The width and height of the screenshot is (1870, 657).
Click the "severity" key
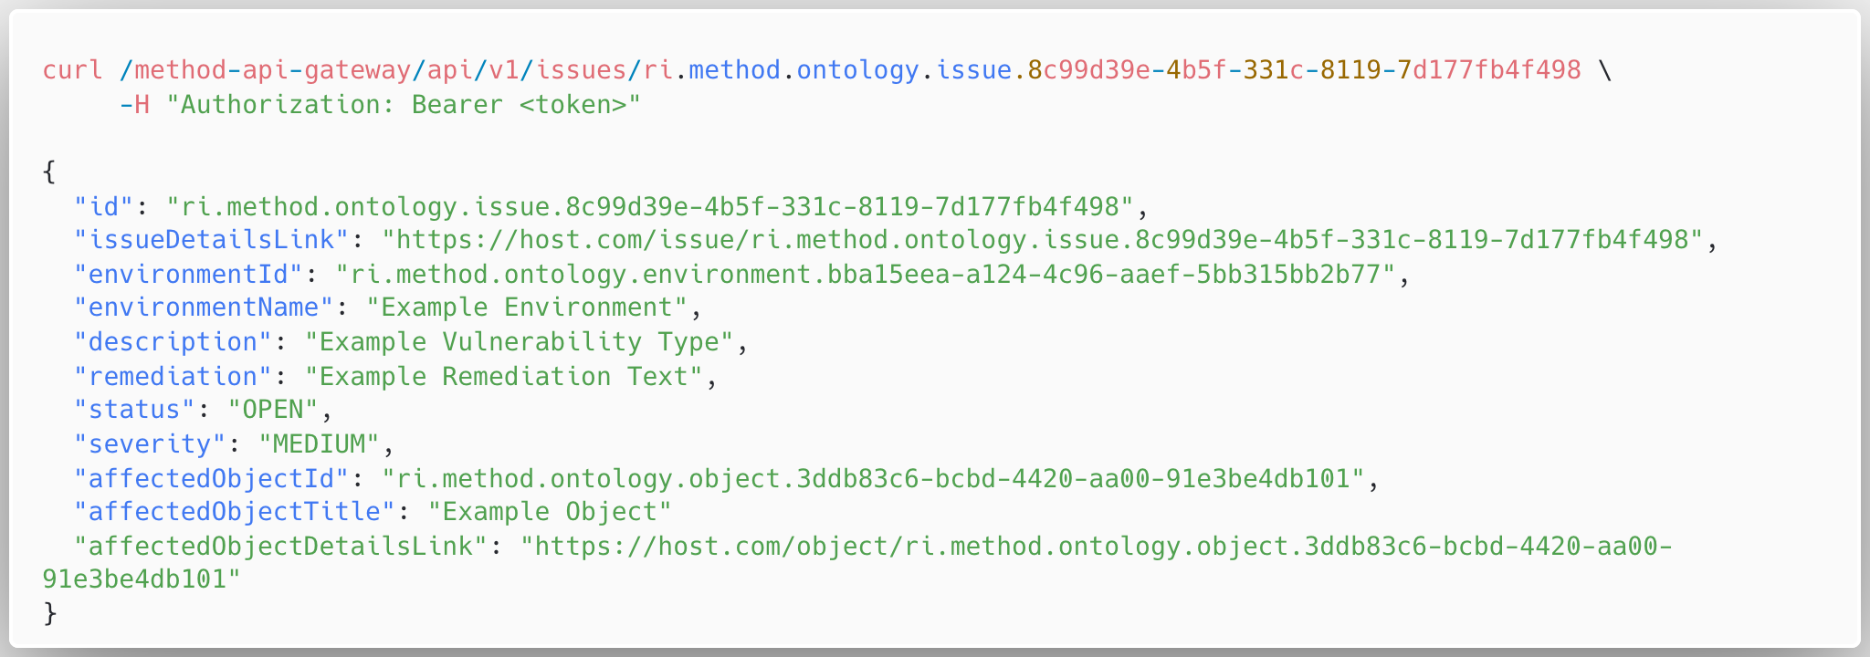point(150,444)
